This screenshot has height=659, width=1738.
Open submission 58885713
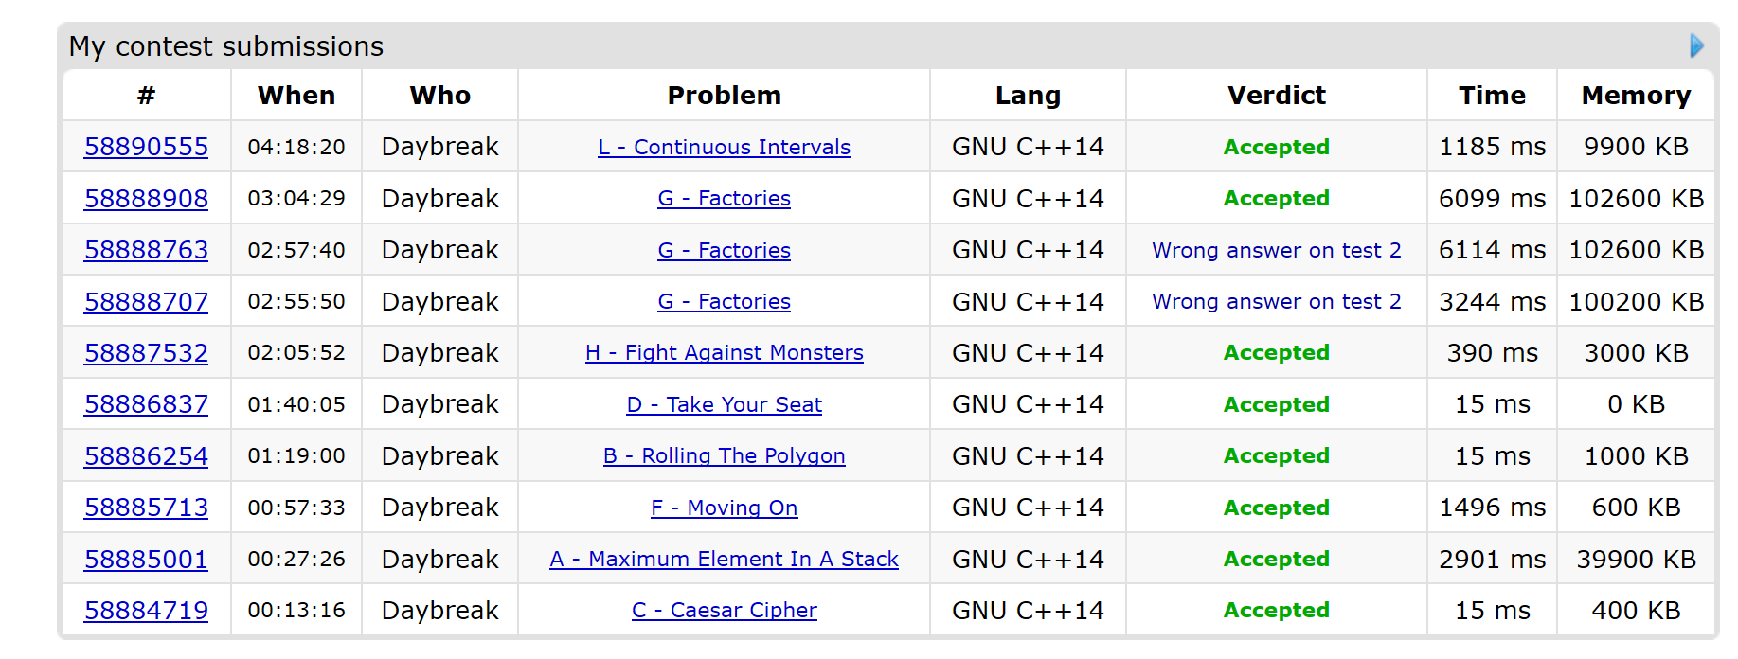click(146, 508)
